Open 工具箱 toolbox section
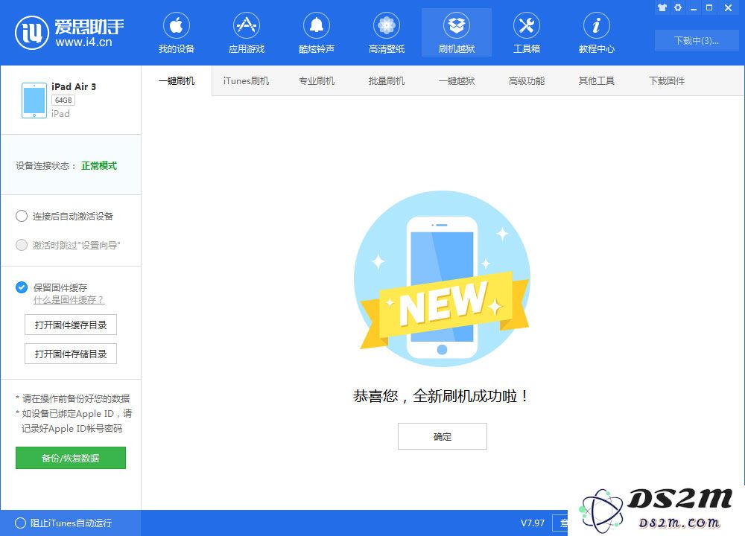 pos(527,33)
